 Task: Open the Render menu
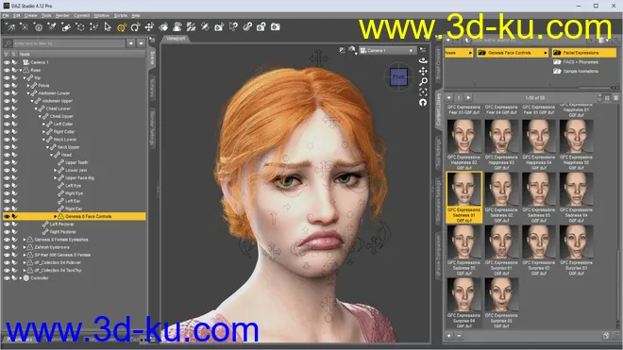point(62,15)
